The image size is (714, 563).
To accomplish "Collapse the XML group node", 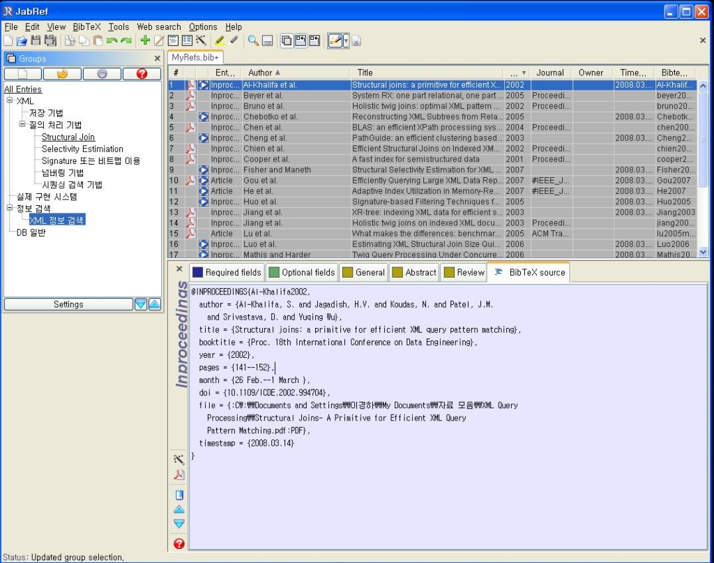I will (x=10, y=100).
